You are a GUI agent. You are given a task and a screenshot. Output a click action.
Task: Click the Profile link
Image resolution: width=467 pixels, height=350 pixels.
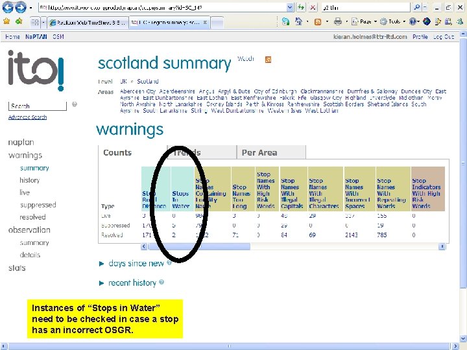420,36
